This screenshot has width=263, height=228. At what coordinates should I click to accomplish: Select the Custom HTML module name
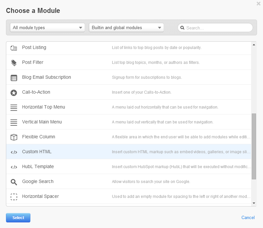coord(37,152)
